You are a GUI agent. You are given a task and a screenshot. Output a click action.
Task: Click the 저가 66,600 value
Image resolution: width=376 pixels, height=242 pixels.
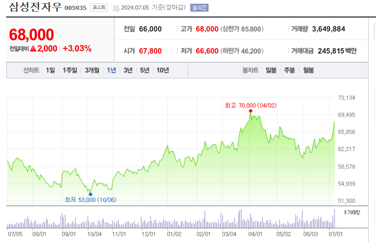207,51
